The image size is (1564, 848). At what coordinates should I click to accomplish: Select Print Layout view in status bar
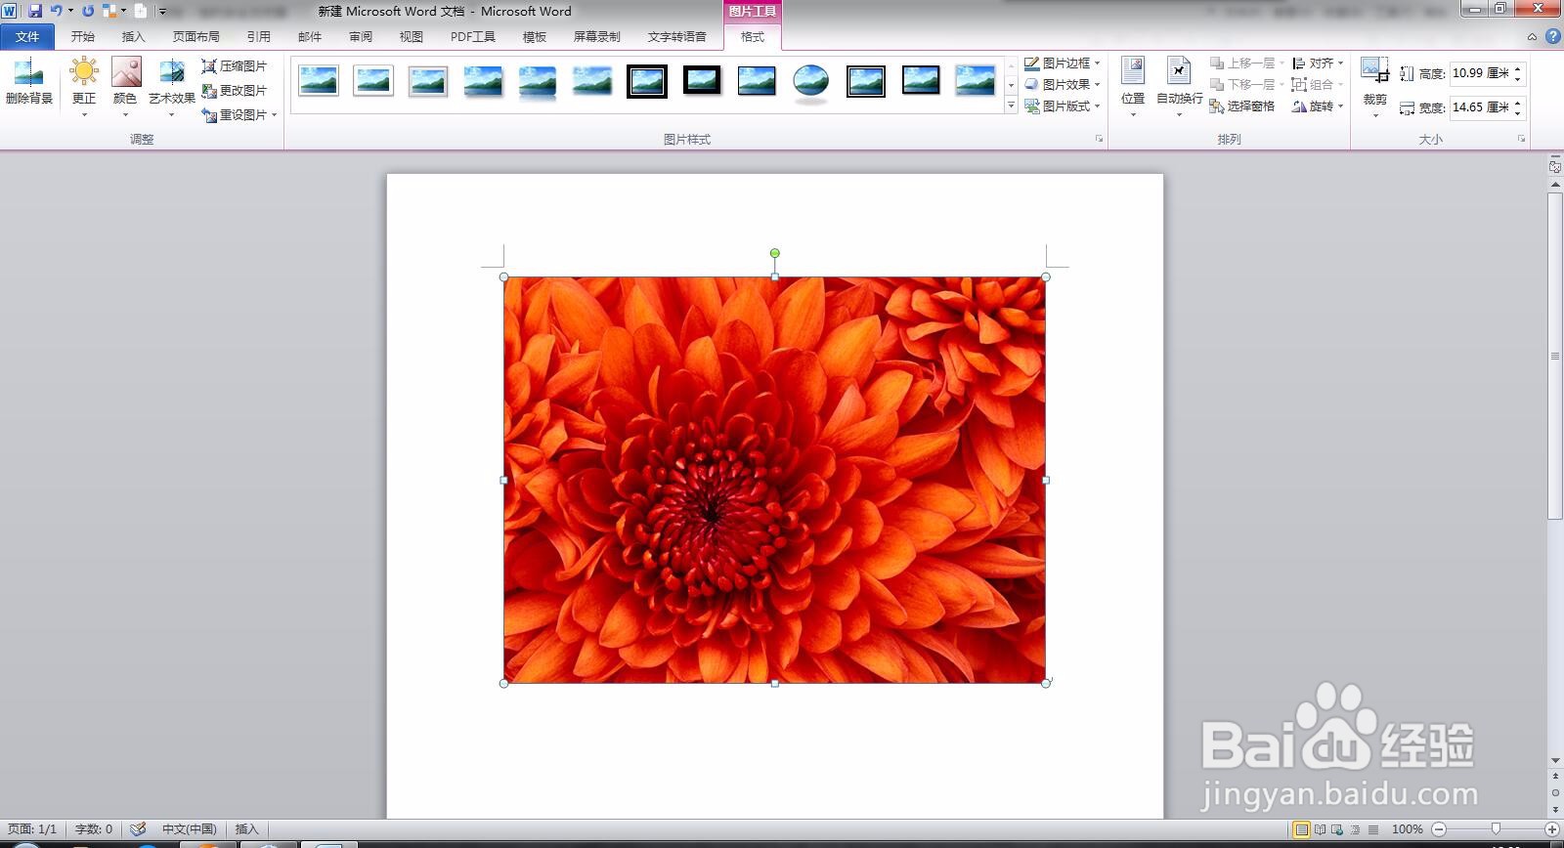pos(1301,829)
